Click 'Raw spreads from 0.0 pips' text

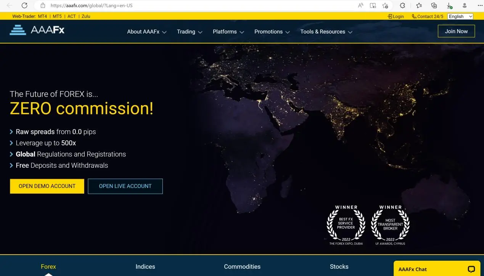pos(56,132)
